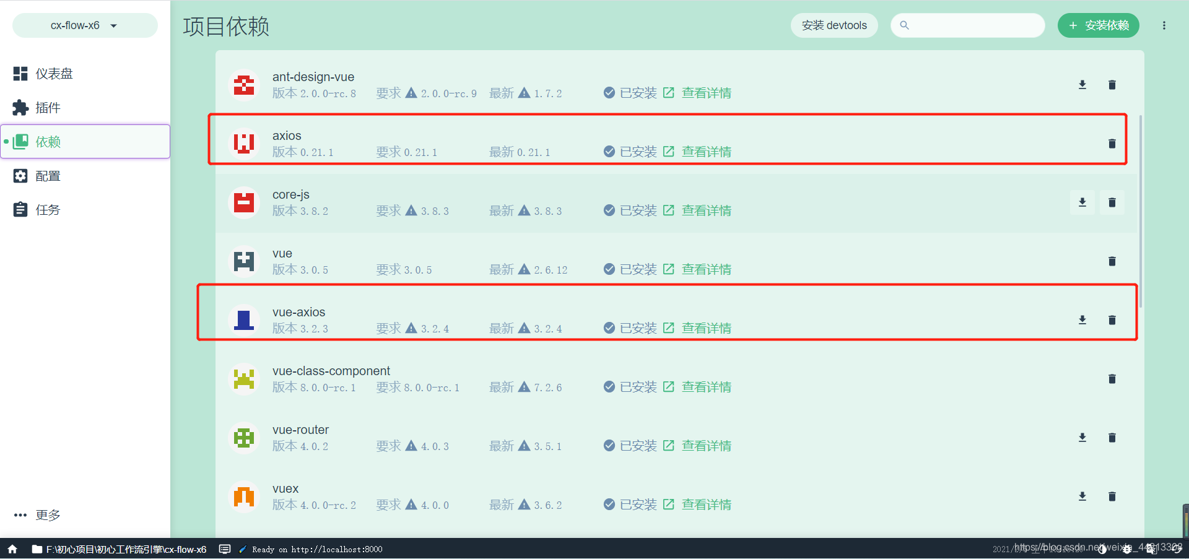Open the cx-flow-x6 project dropdown
The image size is (1189, 559).
pyautogui.click(x=85, y=25)
